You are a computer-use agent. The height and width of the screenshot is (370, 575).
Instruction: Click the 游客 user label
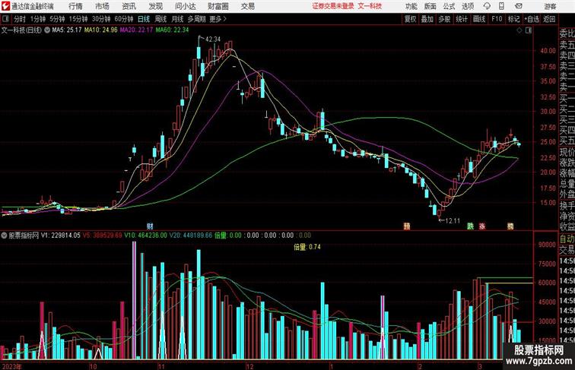pos(550,6)
